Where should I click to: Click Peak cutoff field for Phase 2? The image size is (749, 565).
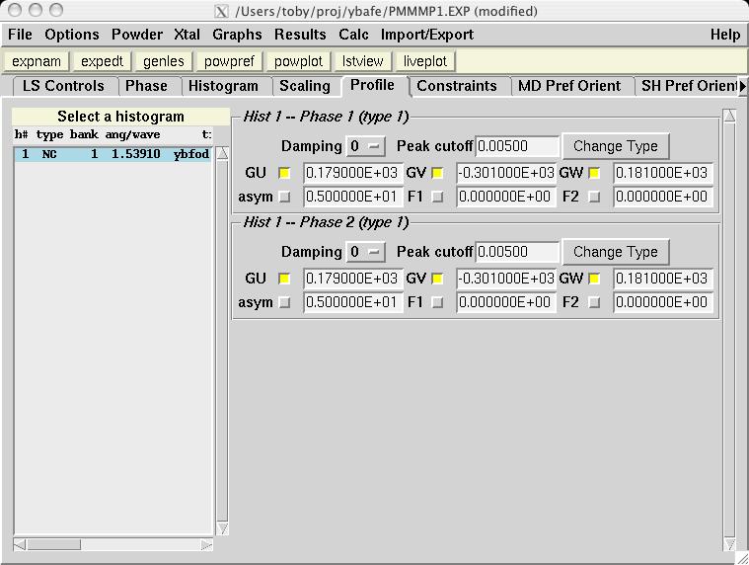click(517, 252)
